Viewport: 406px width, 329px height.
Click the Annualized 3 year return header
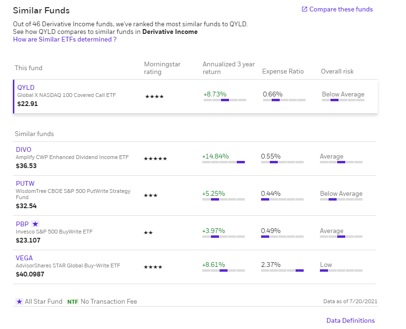click(x=229, y=68)
